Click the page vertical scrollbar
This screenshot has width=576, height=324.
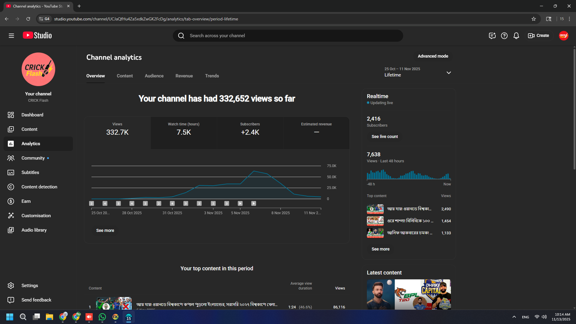pyautogui.click(x=574, y=109)
